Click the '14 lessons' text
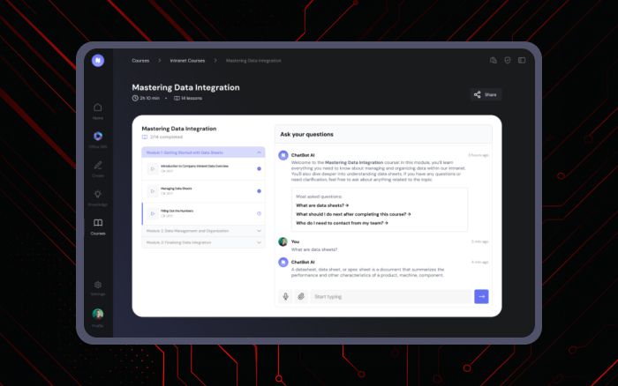618x386 pixels. point(192,99)
